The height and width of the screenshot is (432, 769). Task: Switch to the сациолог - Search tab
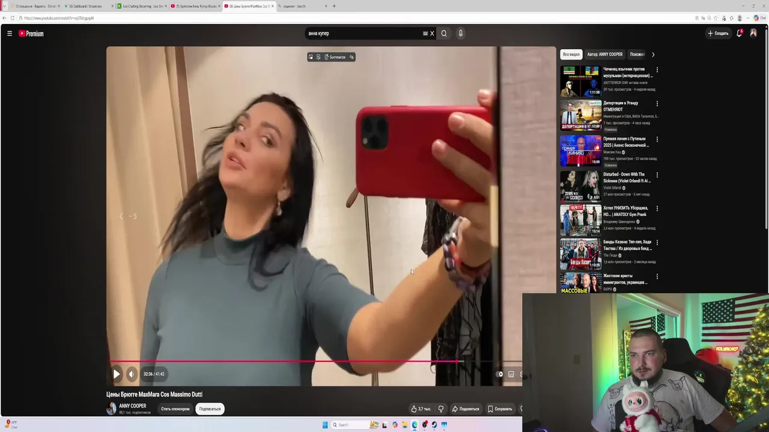pos(302,6)
